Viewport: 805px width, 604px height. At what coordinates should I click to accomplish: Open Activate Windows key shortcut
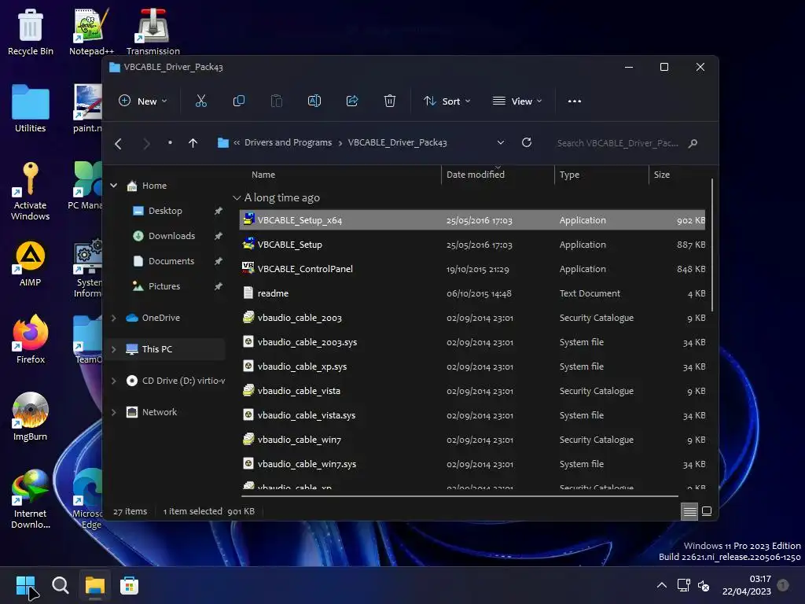point(31,191)
